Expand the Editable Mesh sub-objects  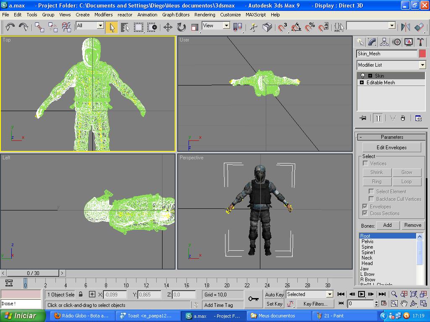coord(362,83)
